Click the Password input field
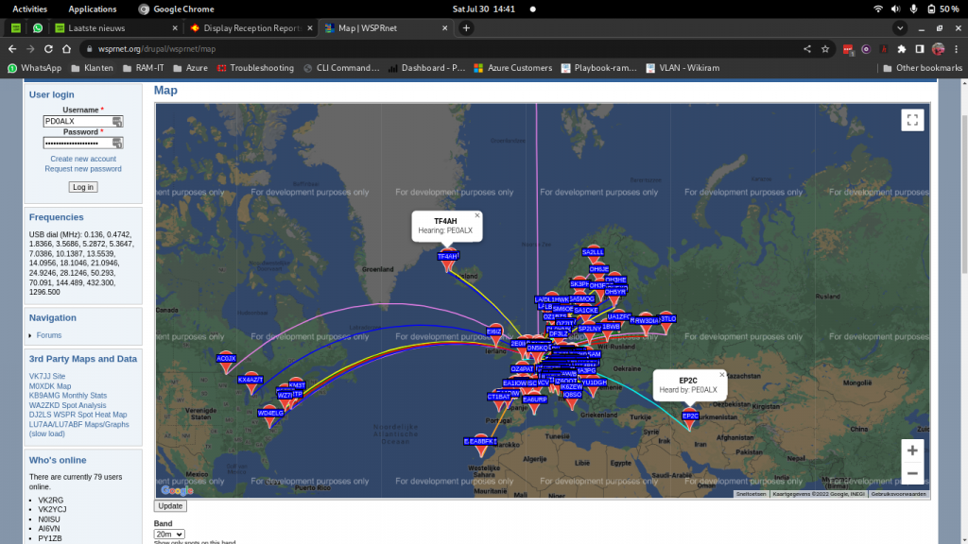Screen dimensions: 968x544 coord(83,144)
